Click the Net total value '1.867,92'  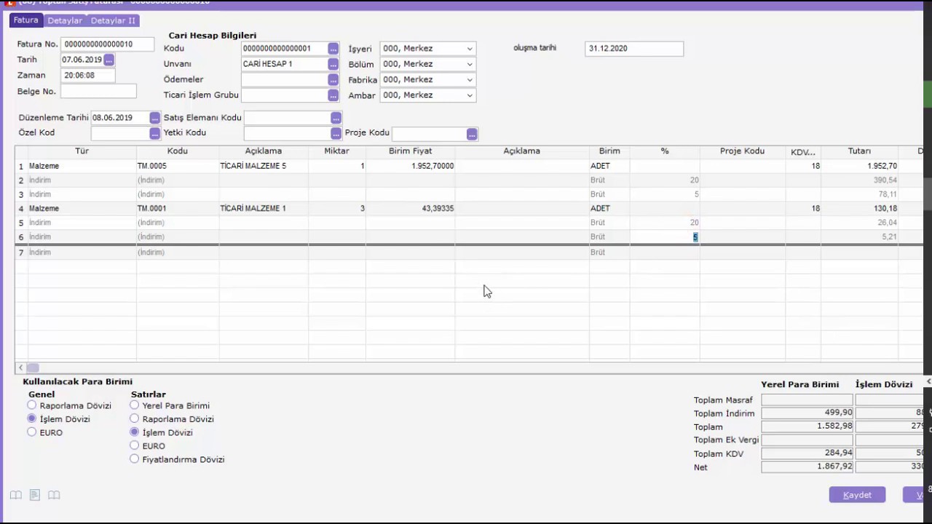(x=807, y=467)
